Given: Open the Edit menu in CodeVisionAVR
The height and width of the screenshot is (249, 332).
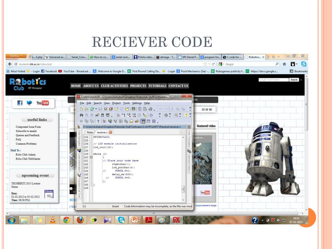Looking at the screenshot, I should tap(89, 103).
